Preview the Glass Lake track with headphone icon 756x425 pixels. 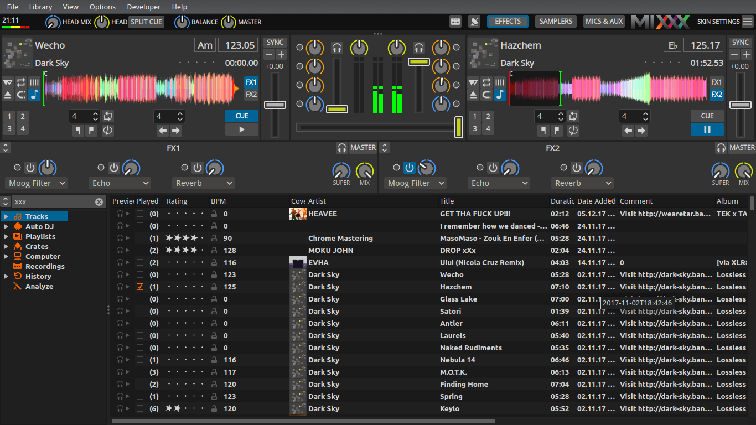(120, 299)
